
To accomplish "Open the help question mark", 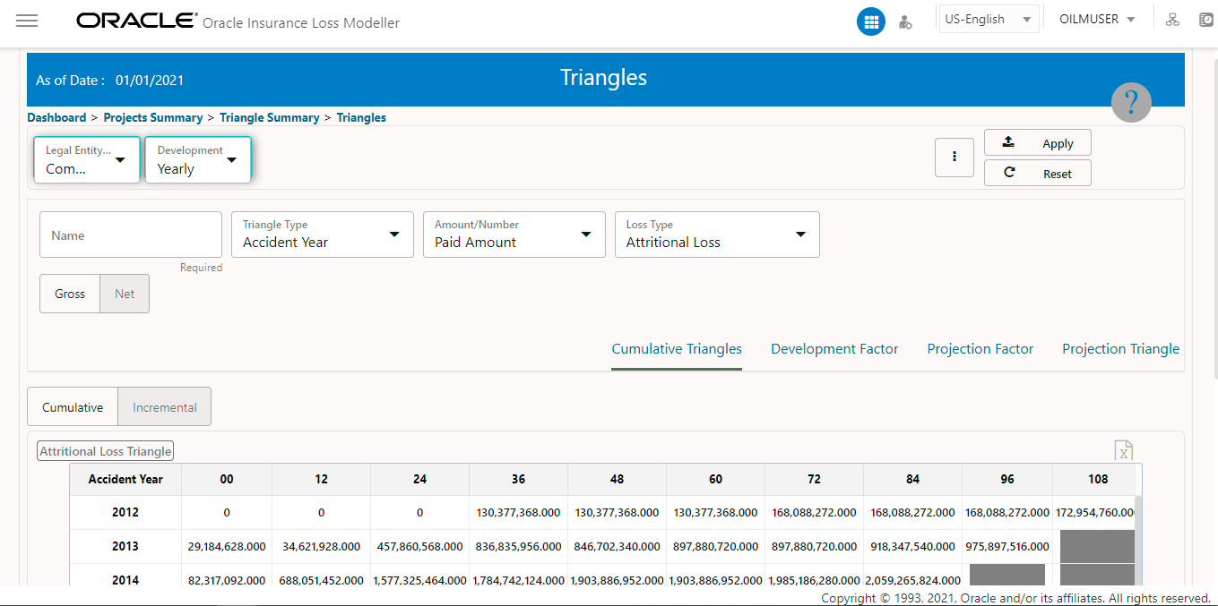I will coord(1131,103).
